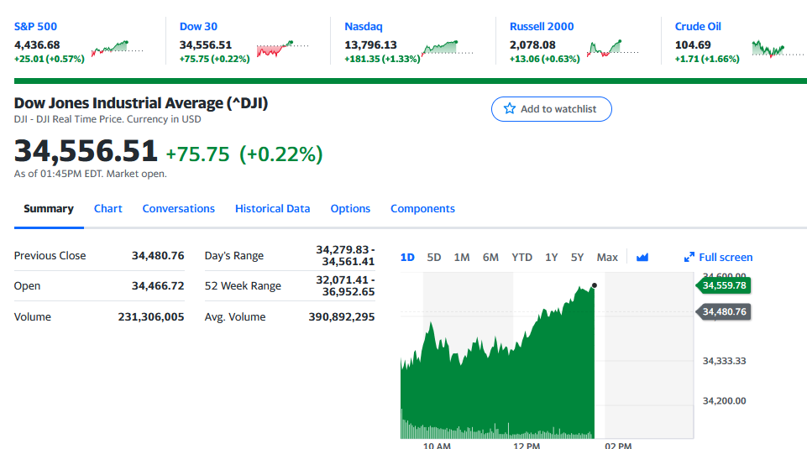
Task: Click the 10 AM axis label
Action: coord(437,446)
